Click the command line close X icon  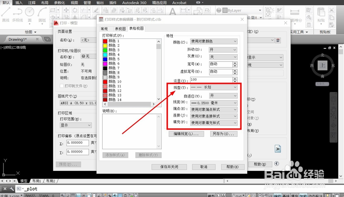[5, 189]
